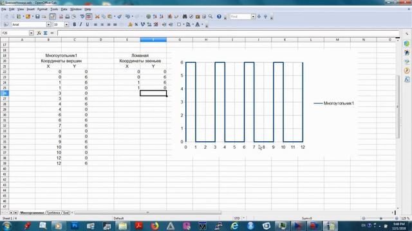412x231 pixels.
Task: Toggle Center Horizontally alignment
Action: 102,24
